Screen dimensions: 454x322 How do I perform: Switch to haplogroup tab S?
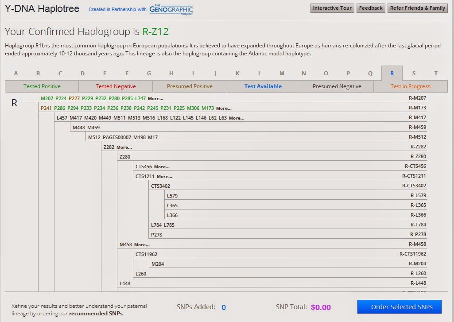pos(414,73)
